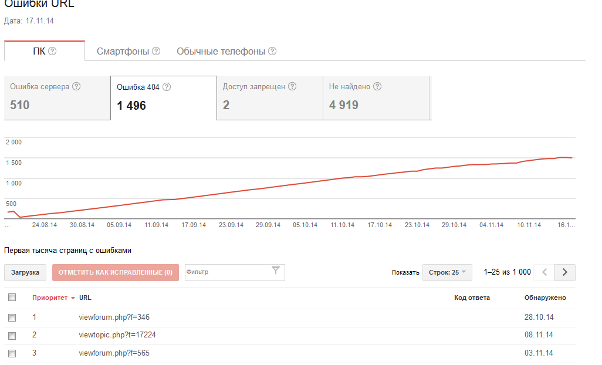Go to next page of results
The height and width of the screenshot is (365, 602).
click(x=565, y=272)
